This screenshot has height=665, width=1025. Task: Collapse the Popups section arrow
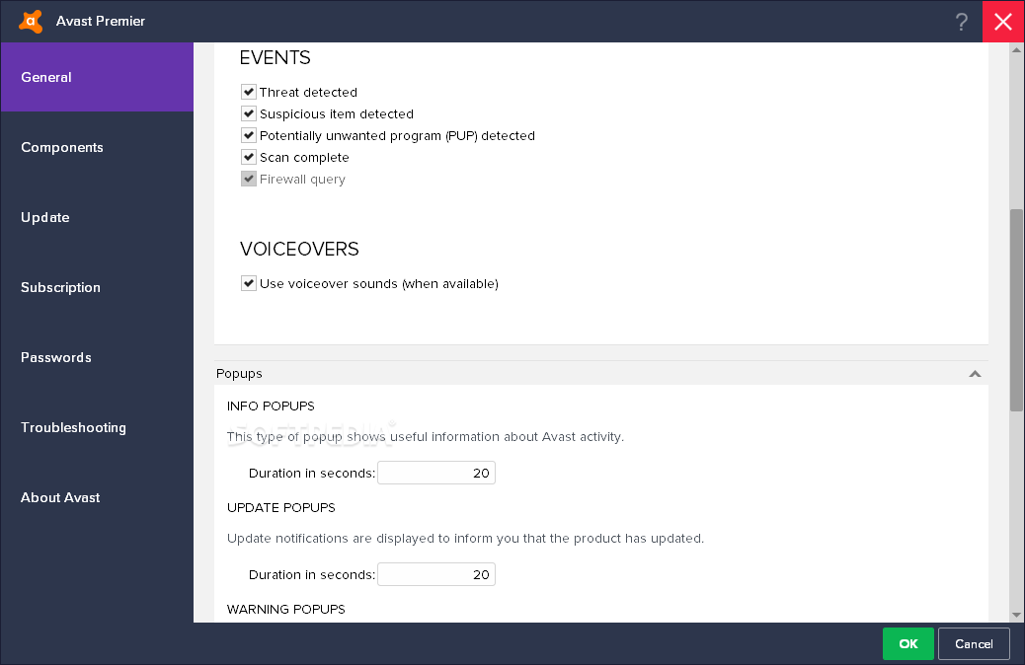975,374
